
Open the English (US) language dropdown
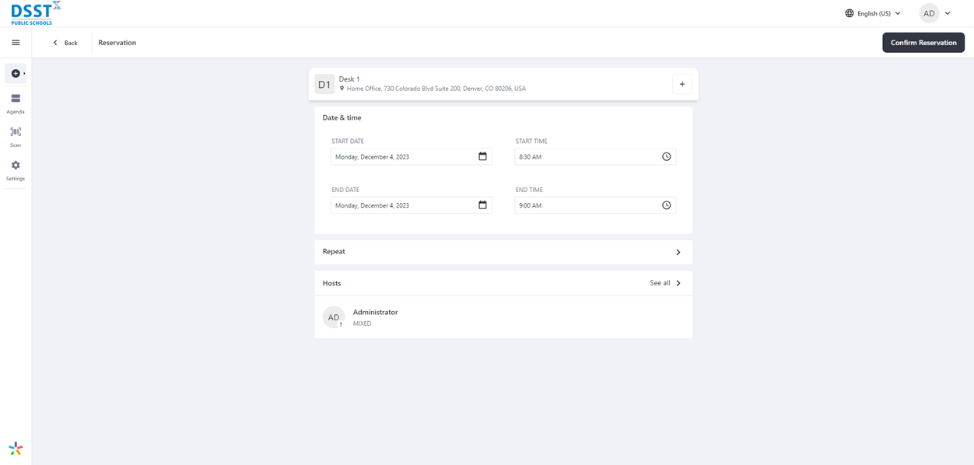873,13
